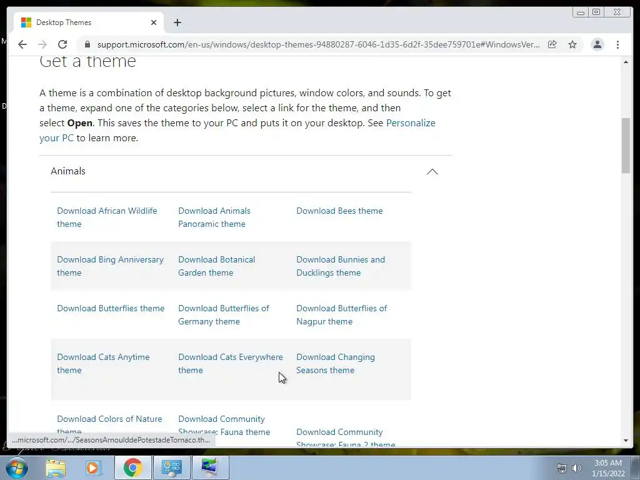Download Community Showcase: Fauna theme
This screenshot has width=640, height=480.
coord(224,425)
